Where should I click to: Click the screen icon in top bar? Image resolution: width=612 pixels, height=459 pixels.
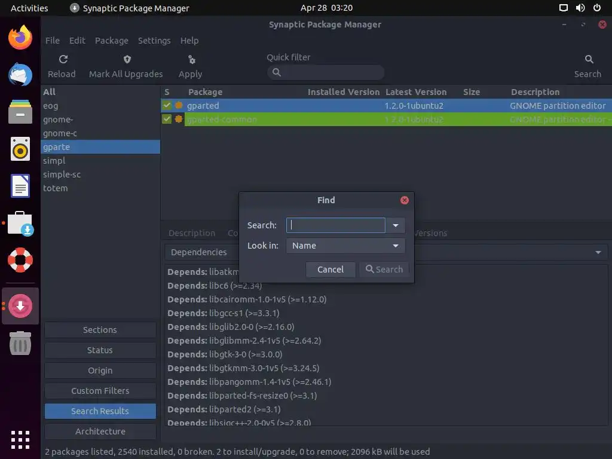563,8
